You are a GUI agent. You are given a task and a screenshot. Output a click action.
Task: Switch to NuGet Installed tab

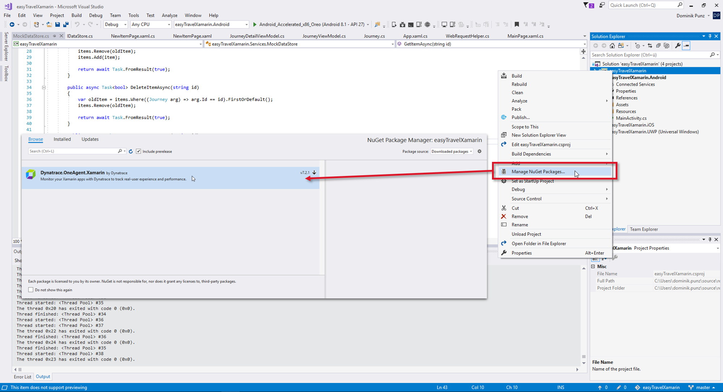click(x=62, y=139)
